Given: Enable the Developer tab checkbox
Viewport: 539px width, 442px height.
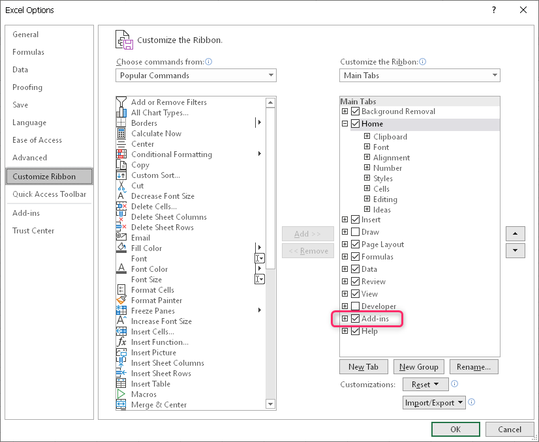Looking at the screenshot, I should (356, 306).
